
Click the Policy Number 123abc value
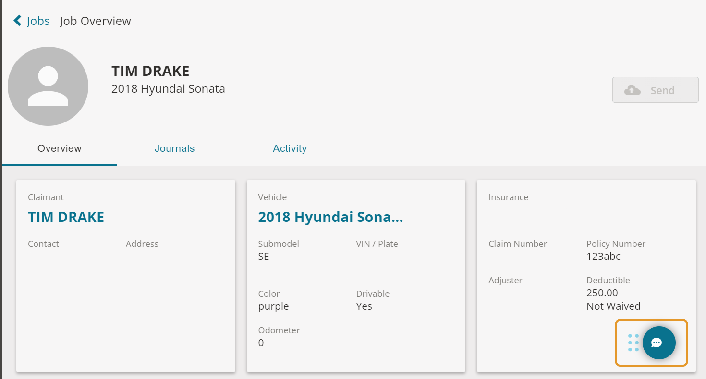tap(603, 257)
